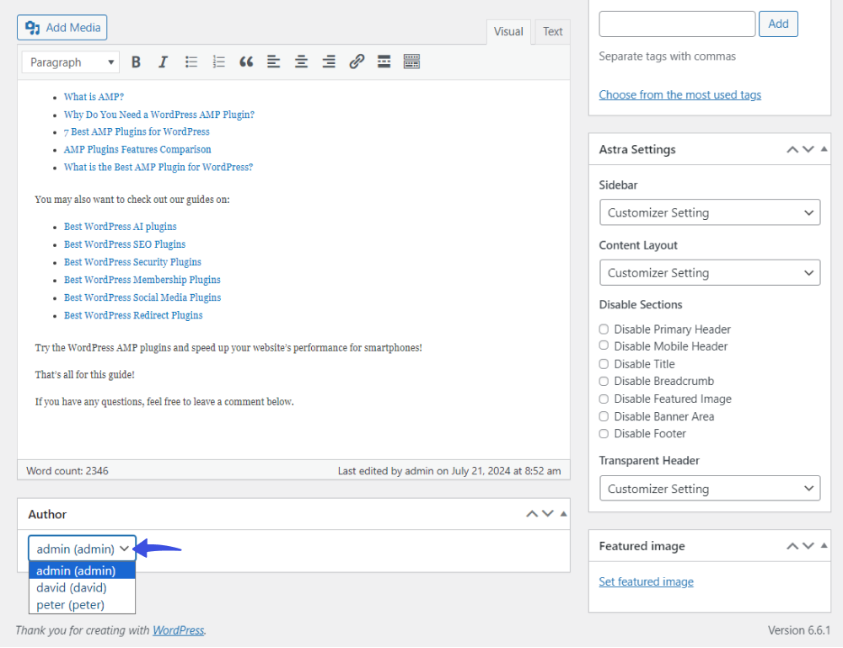This screenshot has height=648, width=843.
Task: Collapse the Astra Settings panel
Action: pos(824,149)
